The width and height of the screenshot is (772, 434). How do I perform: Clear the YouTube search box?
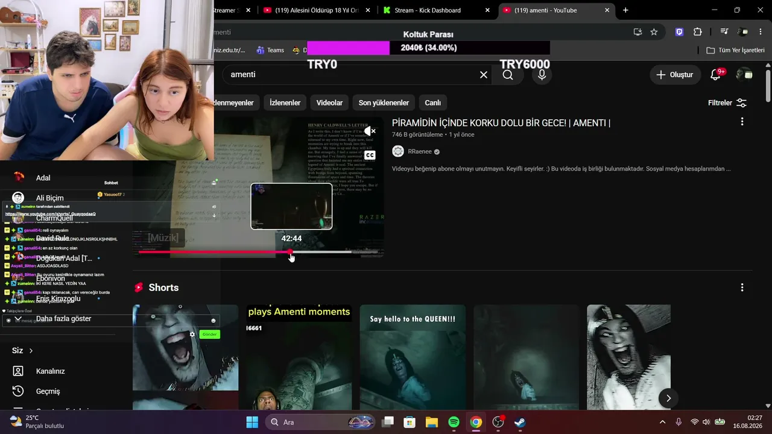tap(484, 75)
